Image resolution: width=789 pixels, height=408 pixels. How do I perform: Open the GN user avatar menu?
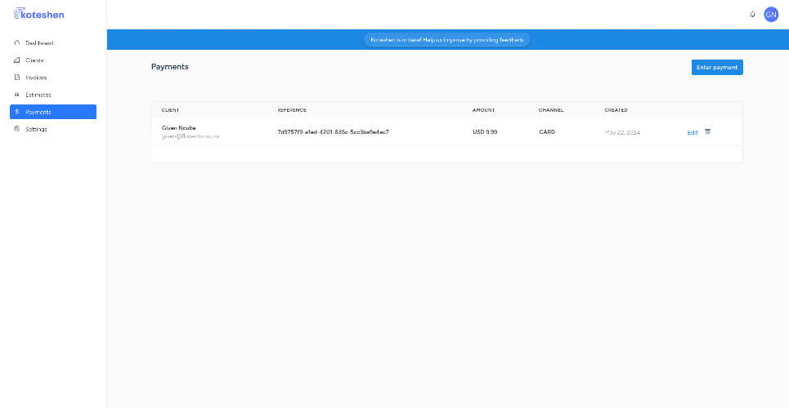point(771,15)
